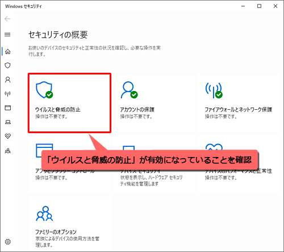Click the セキュリティの概要 heading
Image resolution: width=284 pixels, height=252 pixels.
pos(58,35)
